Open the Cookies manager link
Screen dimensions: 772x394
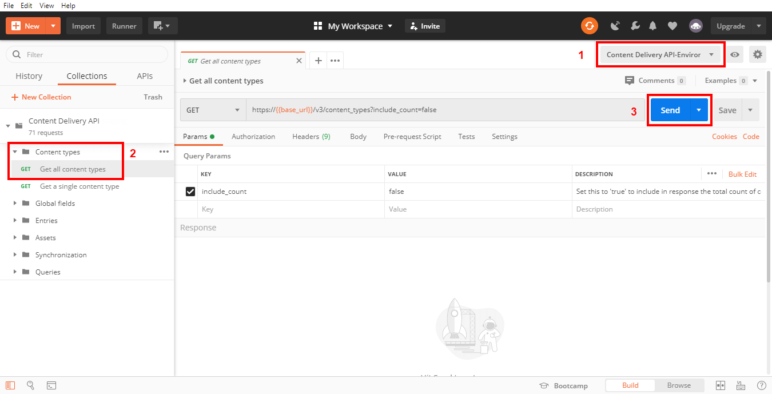click(725, 136)
